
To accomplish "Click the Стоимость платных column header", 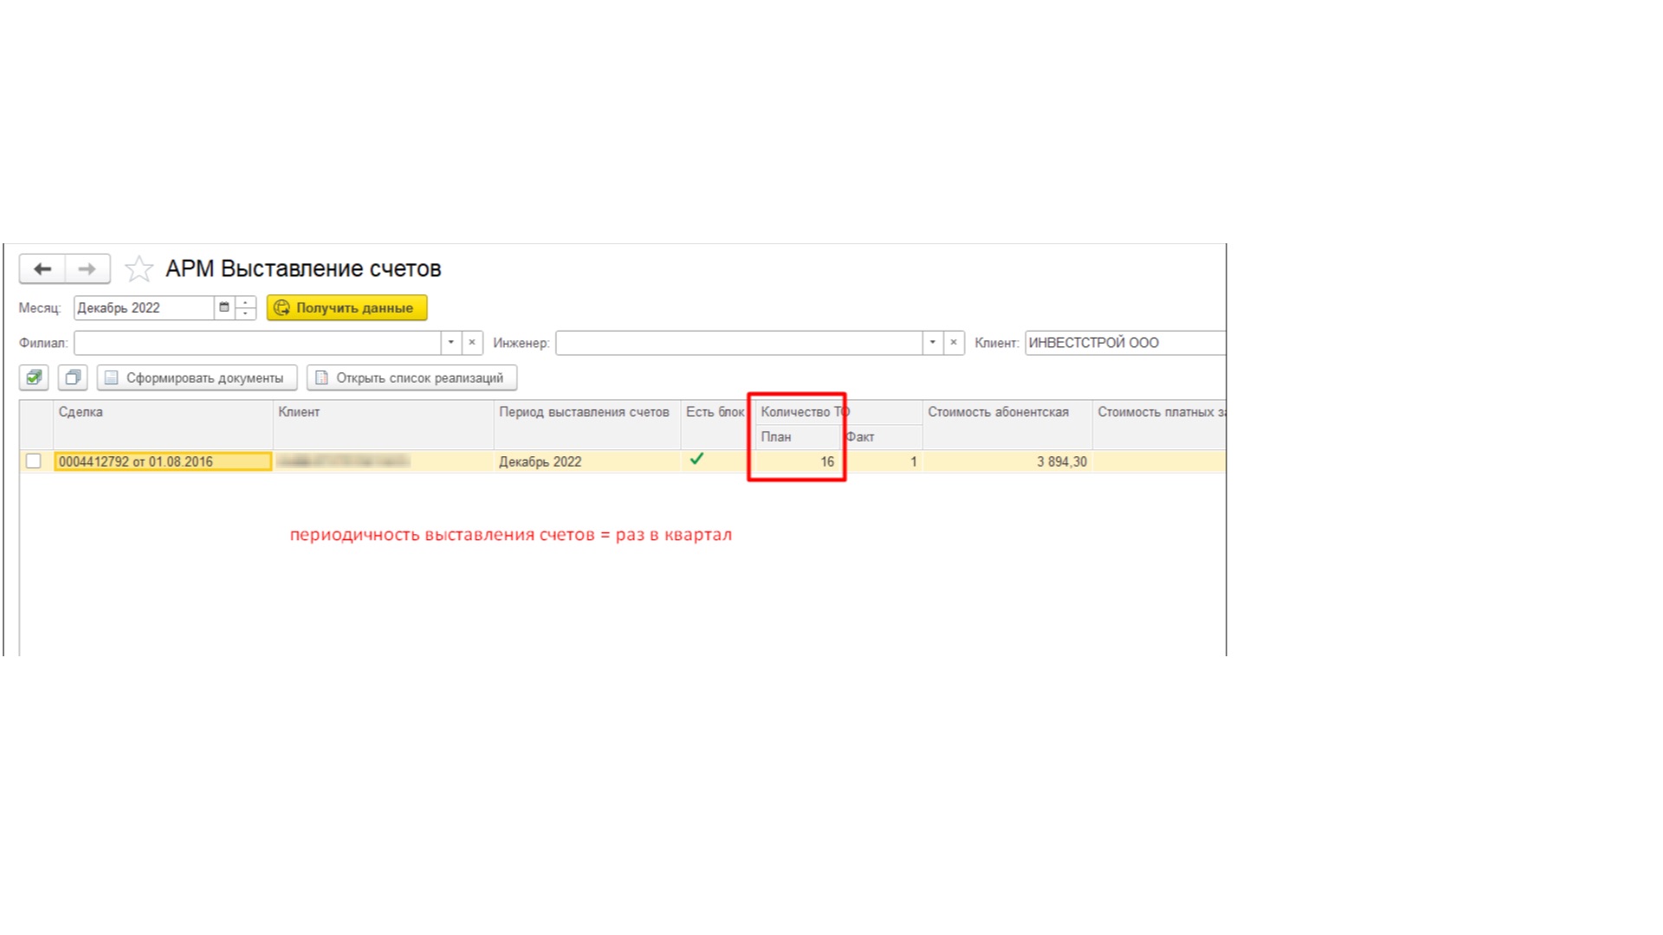I will point(1159,424).
